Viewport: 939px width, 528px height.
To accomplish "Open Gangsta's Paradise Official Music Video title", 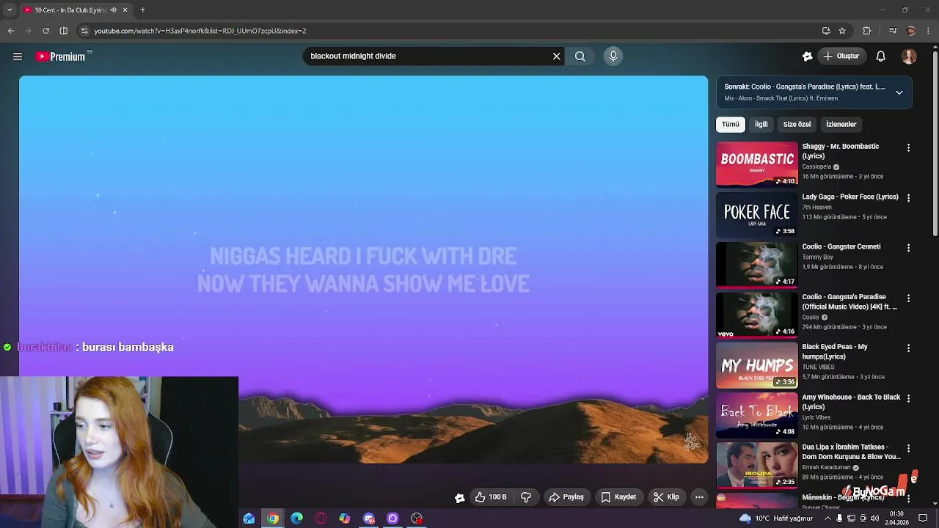I will 850,302.
